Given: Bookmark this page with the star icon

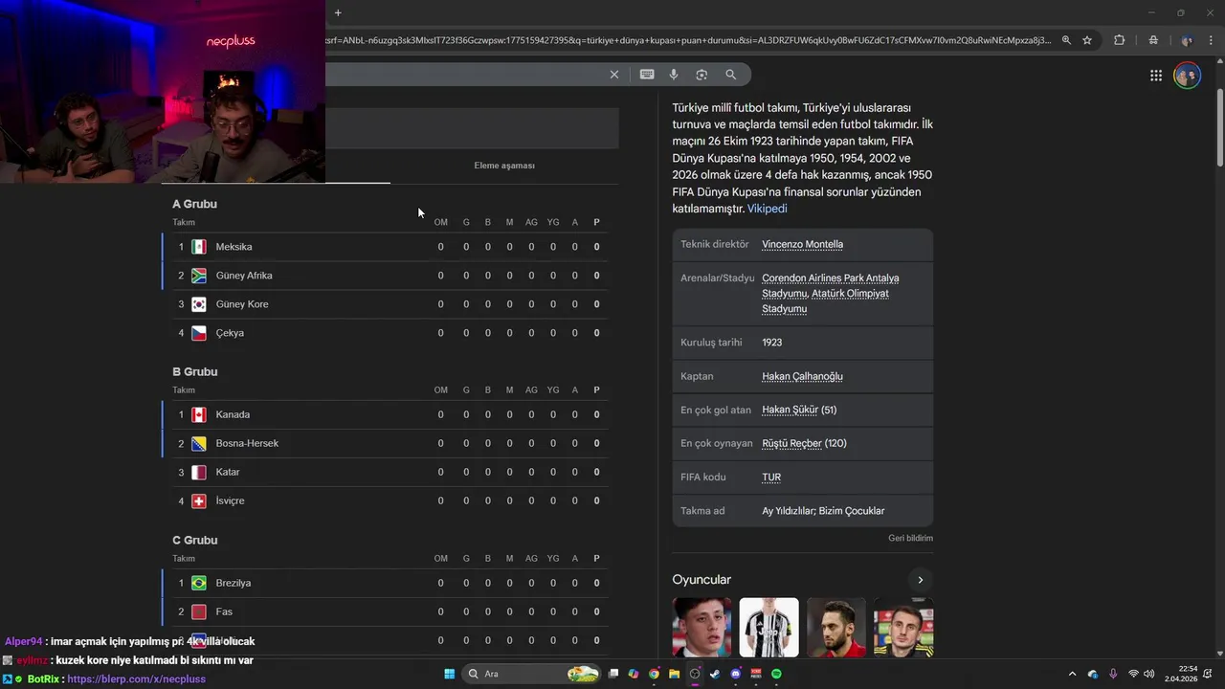Looking at the screenshot, I should [x=1087, y=40].
